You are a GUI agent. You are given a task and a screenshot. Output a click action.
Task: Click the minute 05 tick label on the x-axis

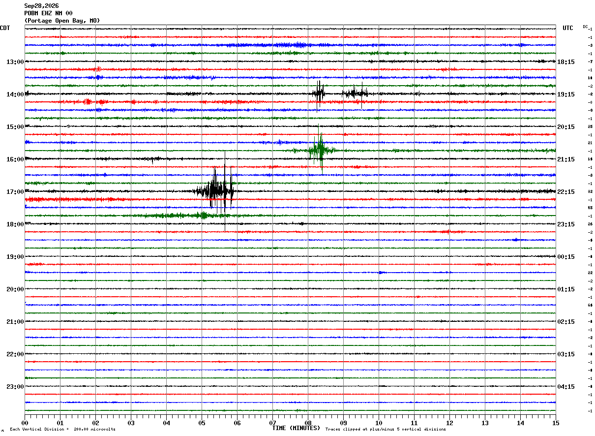point(202,423)
